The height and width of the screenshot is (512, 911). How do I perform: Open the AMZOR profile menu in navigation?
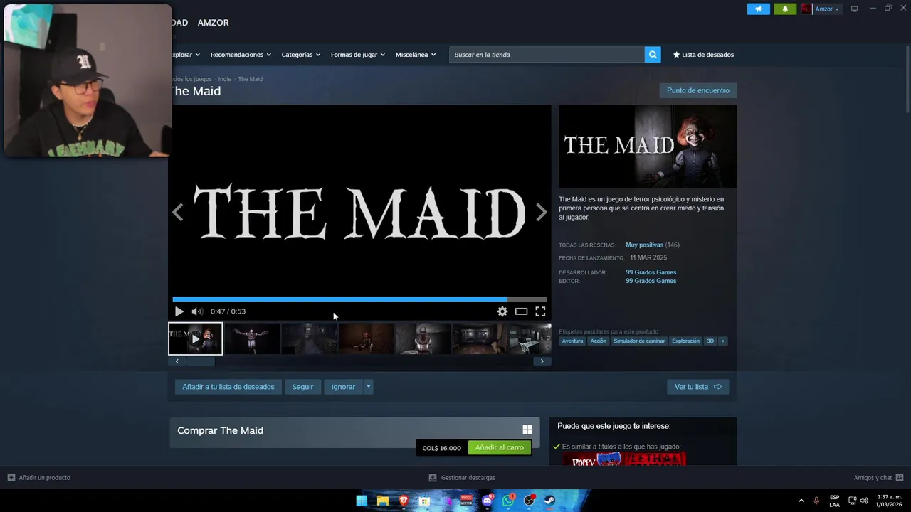(x=214, y=23)
